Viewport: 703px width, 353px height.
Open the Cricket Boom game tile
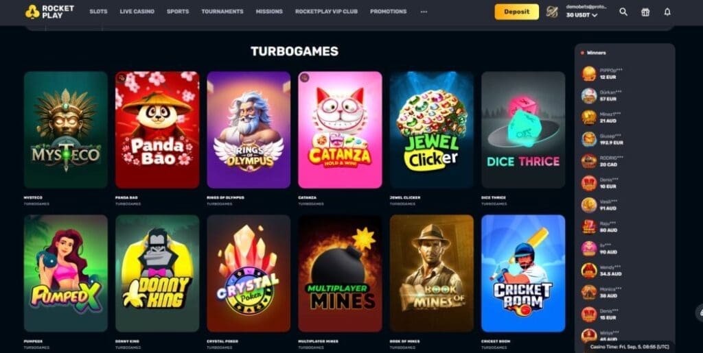[523, 273]
